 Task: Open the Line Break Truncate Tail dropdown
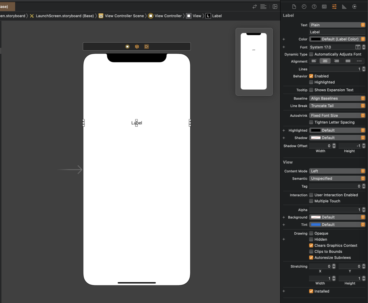[337, 106]
